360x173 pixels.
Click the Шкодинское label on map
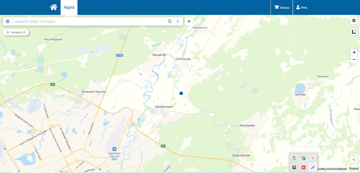(164, 107)
